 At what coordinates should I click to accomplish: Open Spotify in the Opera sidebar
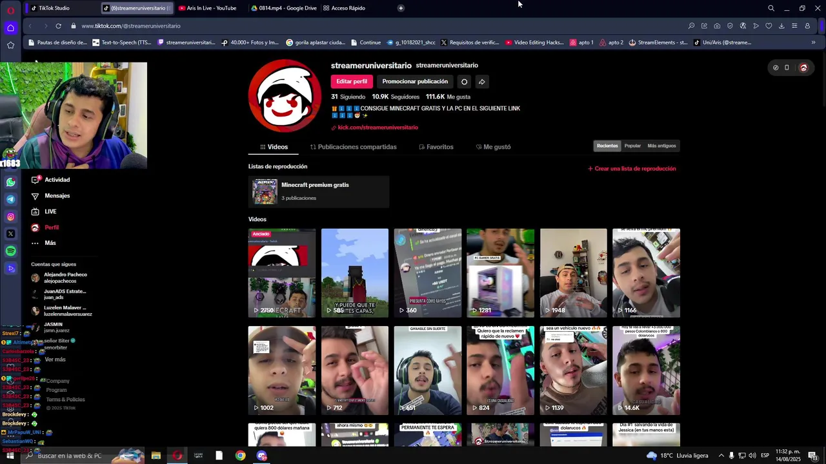coord(10,251)
